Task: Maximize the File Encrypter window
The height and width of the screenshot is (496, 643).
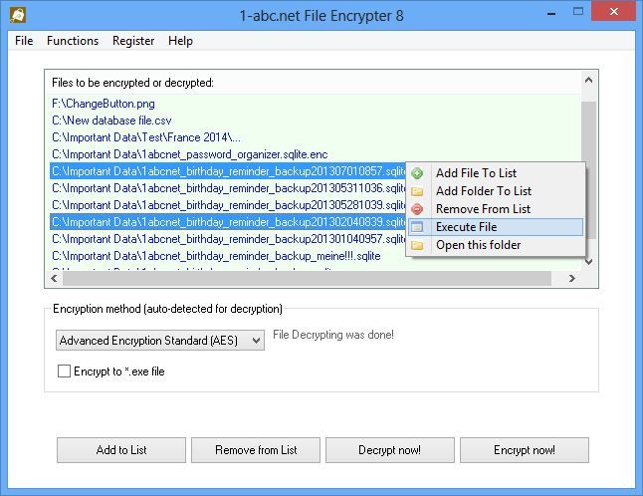Action: tap(578, 12)
